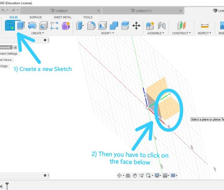This screenshot has width=224, height=190.
Task: Click the timeline position marker
Action: click(7, 186)
